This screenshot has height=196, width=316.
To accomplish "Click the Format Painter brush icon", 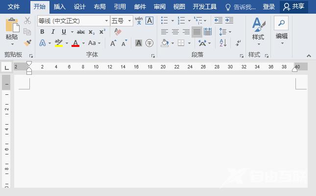I will 27,43.
